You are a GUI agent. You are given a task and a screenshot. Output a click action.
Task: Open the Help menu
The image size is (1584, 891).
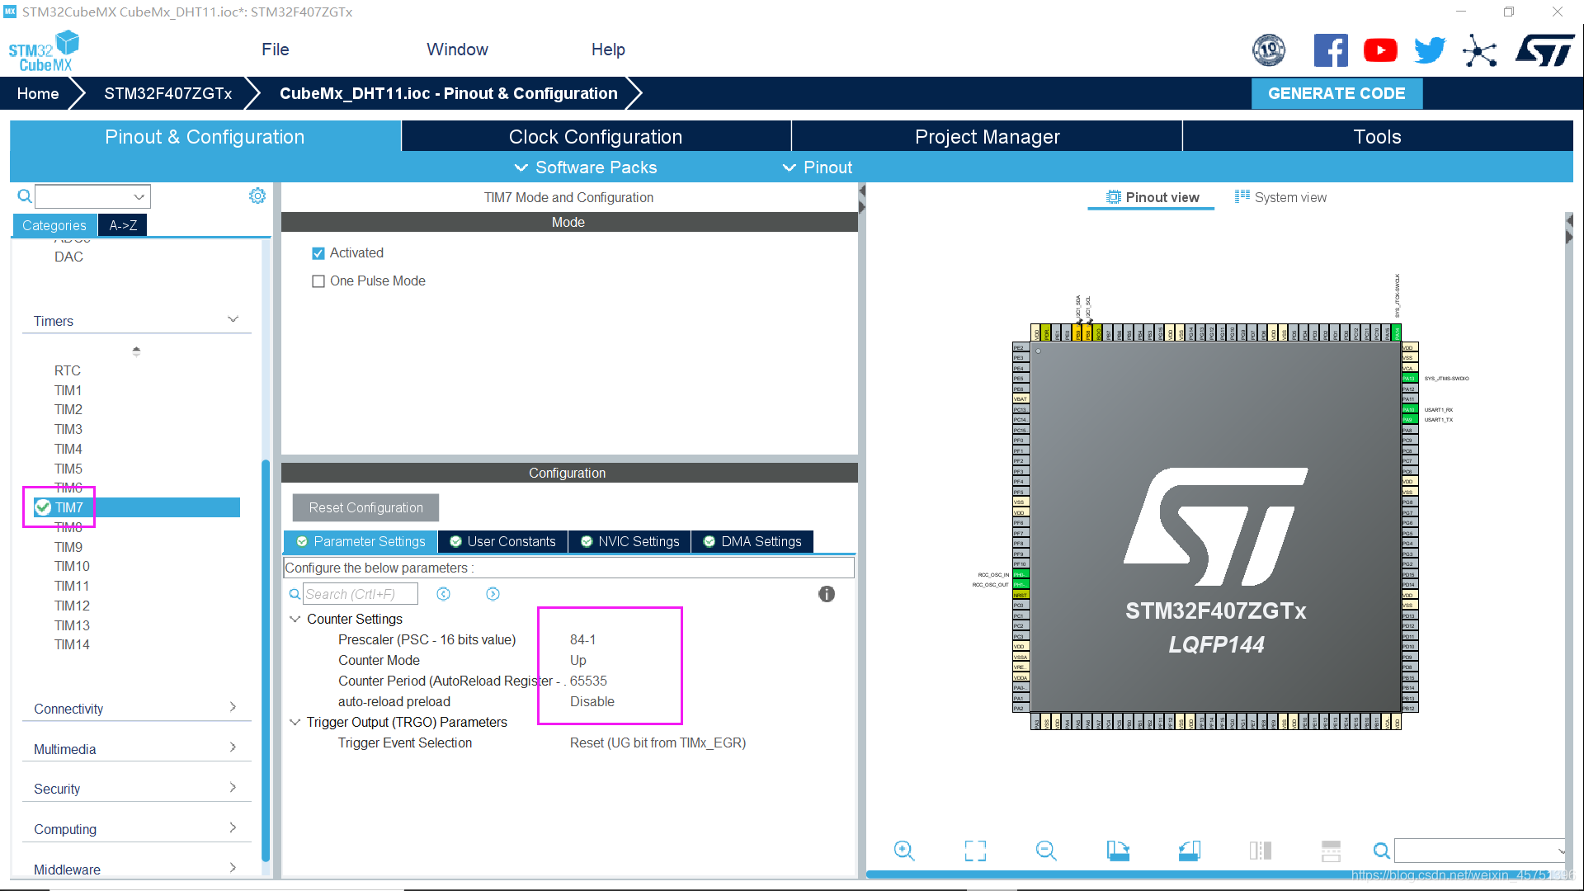pyautogui.click(x=608, y=49)
